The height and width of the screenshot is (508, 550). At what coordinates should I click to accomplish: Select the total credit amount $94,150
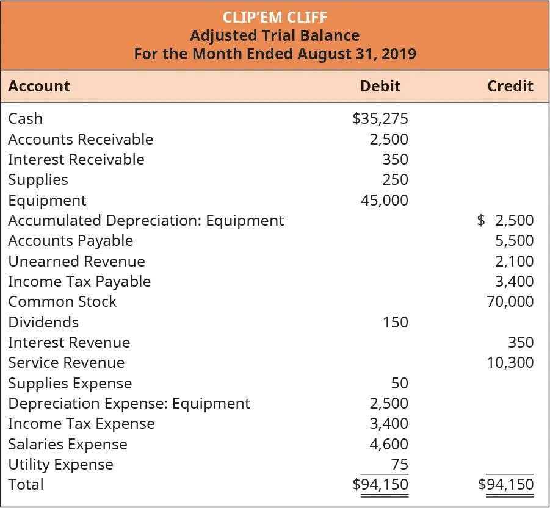[505, 485]
